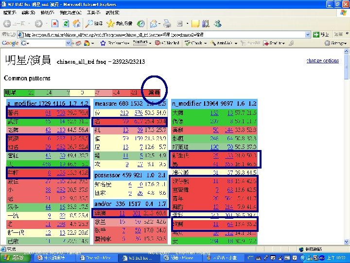Open Back button history dropdown arrow
The width and height of the screenshot is (350, 263).
29,23
